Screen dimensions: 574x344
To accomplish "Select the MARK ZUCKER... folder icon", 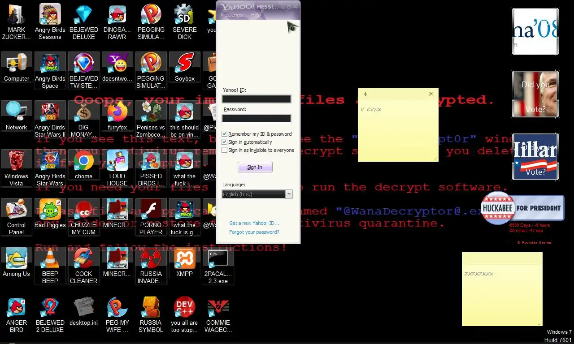I will pyautogui.click(x=17, y=21).
